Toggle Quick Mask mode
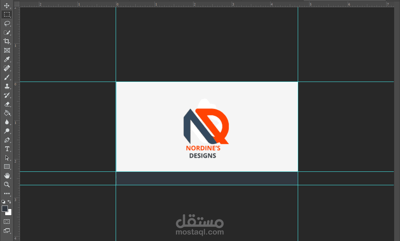 (7, 222)
